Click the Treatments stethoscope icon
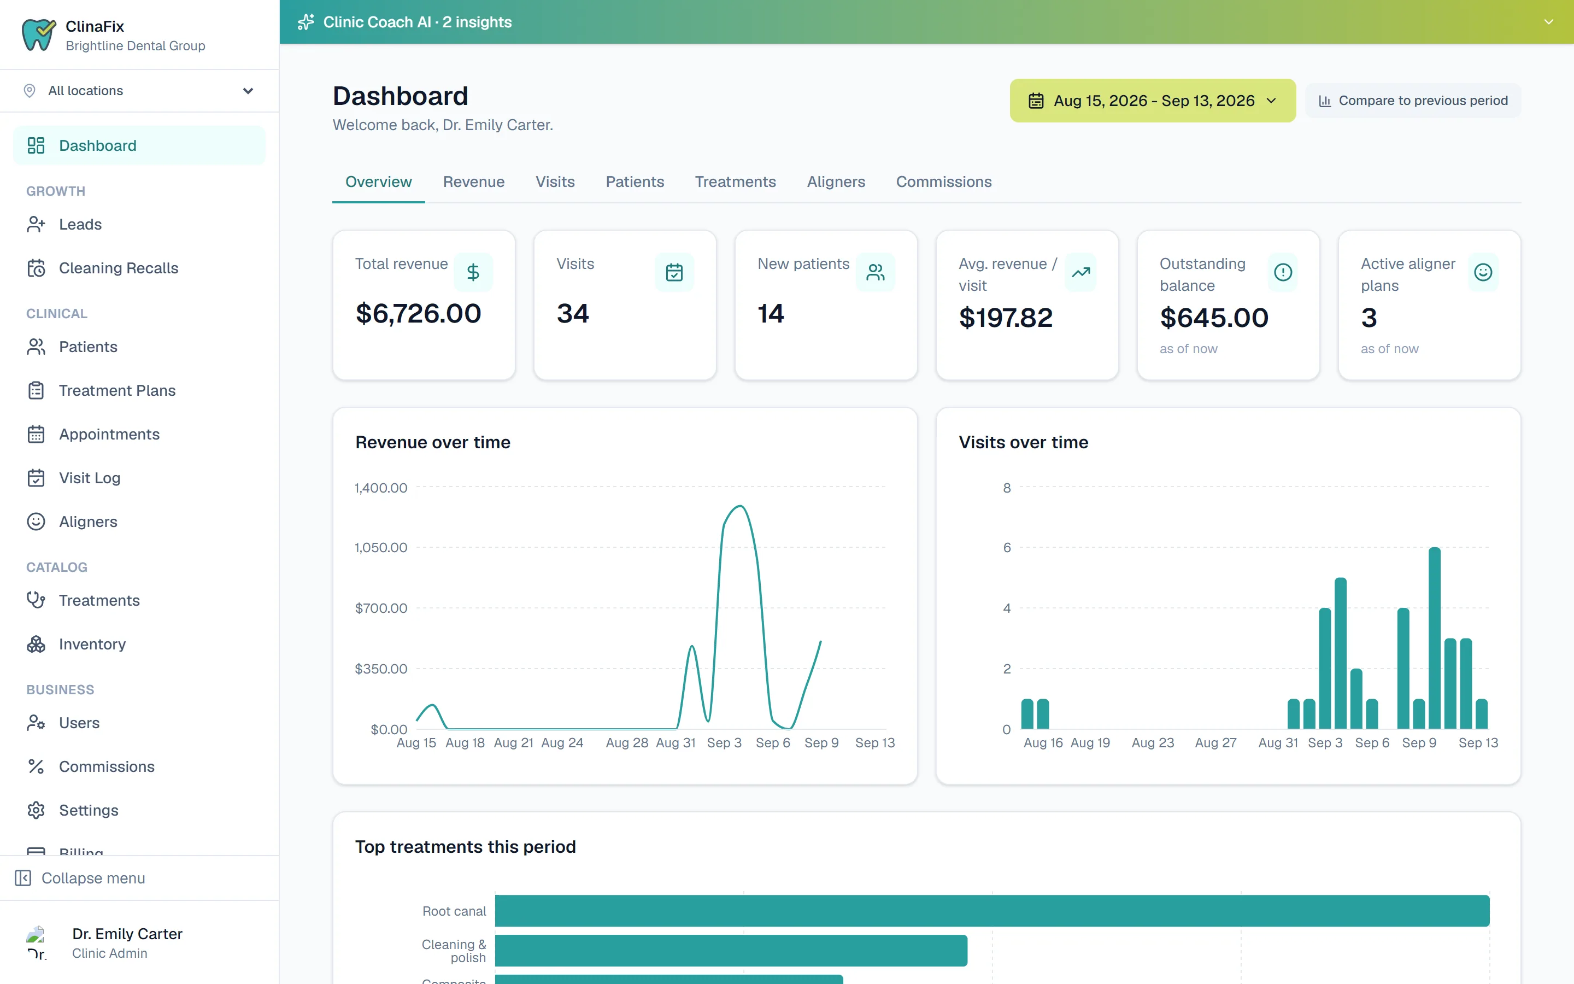Screen dimensions: 1574x984 [x=36, y=600]
